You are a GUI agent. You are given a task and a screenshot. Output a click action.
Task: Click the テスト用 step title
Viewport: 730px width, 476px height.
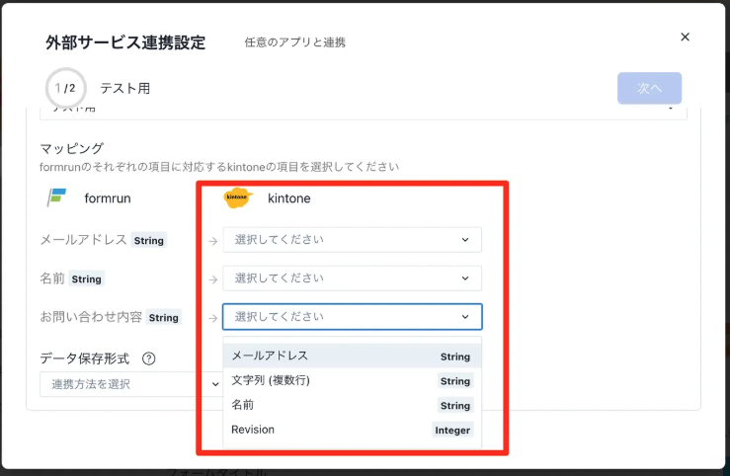click(125, 88)
